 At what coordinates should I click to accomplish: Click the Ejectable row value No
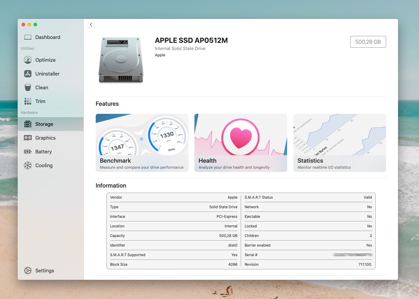point(370,217)
